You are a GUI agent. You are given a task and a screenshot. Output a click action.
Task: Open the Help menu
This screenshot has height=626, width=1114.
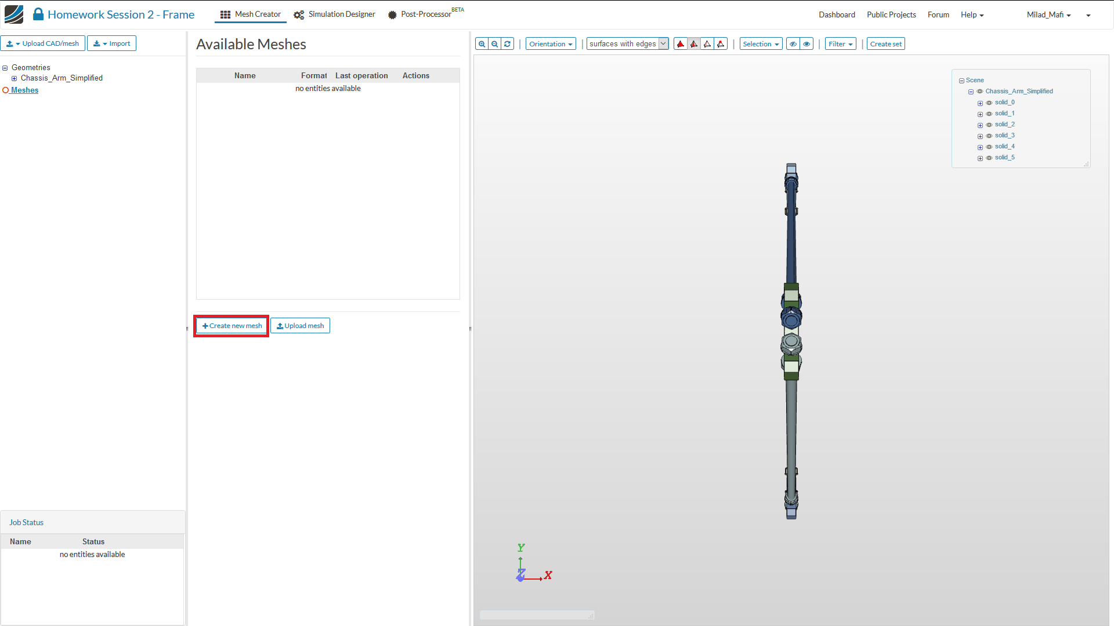coord(972,15)
